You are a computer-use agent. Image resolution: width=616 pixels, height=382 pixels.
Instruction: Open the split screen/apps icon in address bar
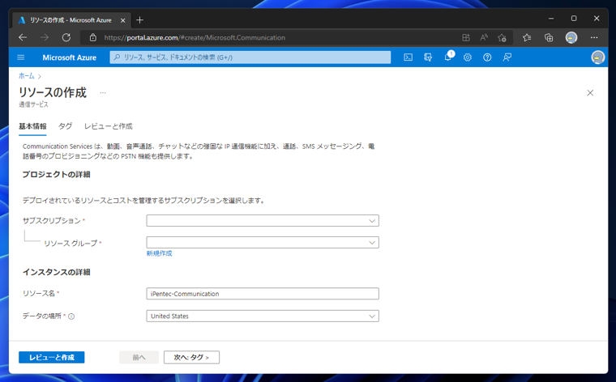pos(466,38)
